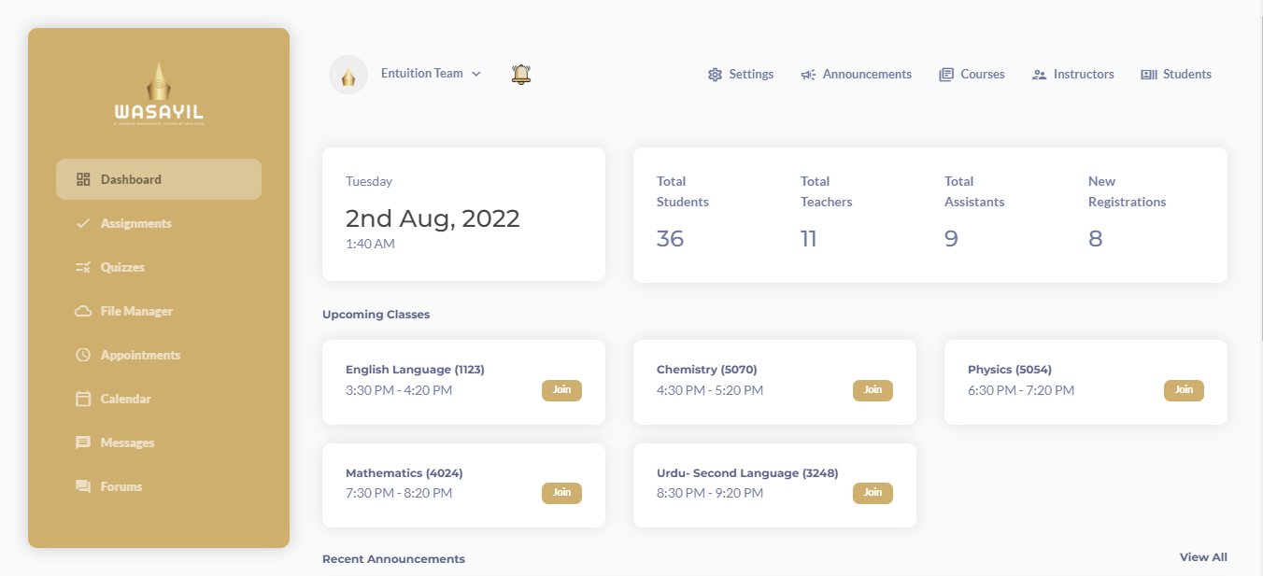Click the Instructors people icon
The height and width of the screenshot is (576, 1263).
(x=1039, y=75)
